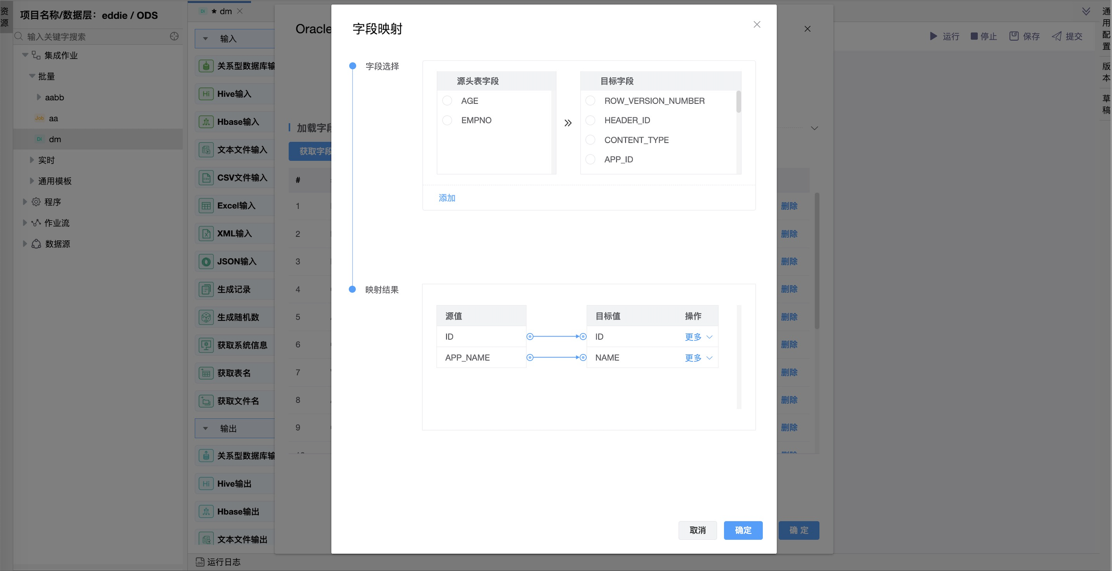Viewport: 1112px width, 571px height.
Task: Click the double-arrow transfer icon between field lists
Action: [568, 123]
